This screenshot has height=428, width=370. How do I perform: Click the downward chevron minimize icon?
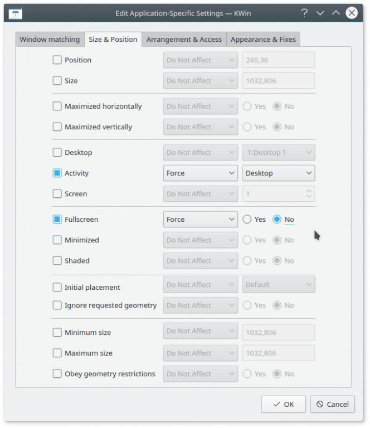pos(320,13)
